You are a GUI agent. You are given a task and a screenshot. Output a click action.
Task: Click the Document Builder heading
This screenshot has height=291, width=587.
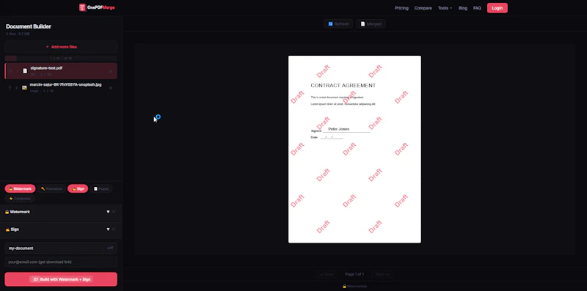point(29,26)
